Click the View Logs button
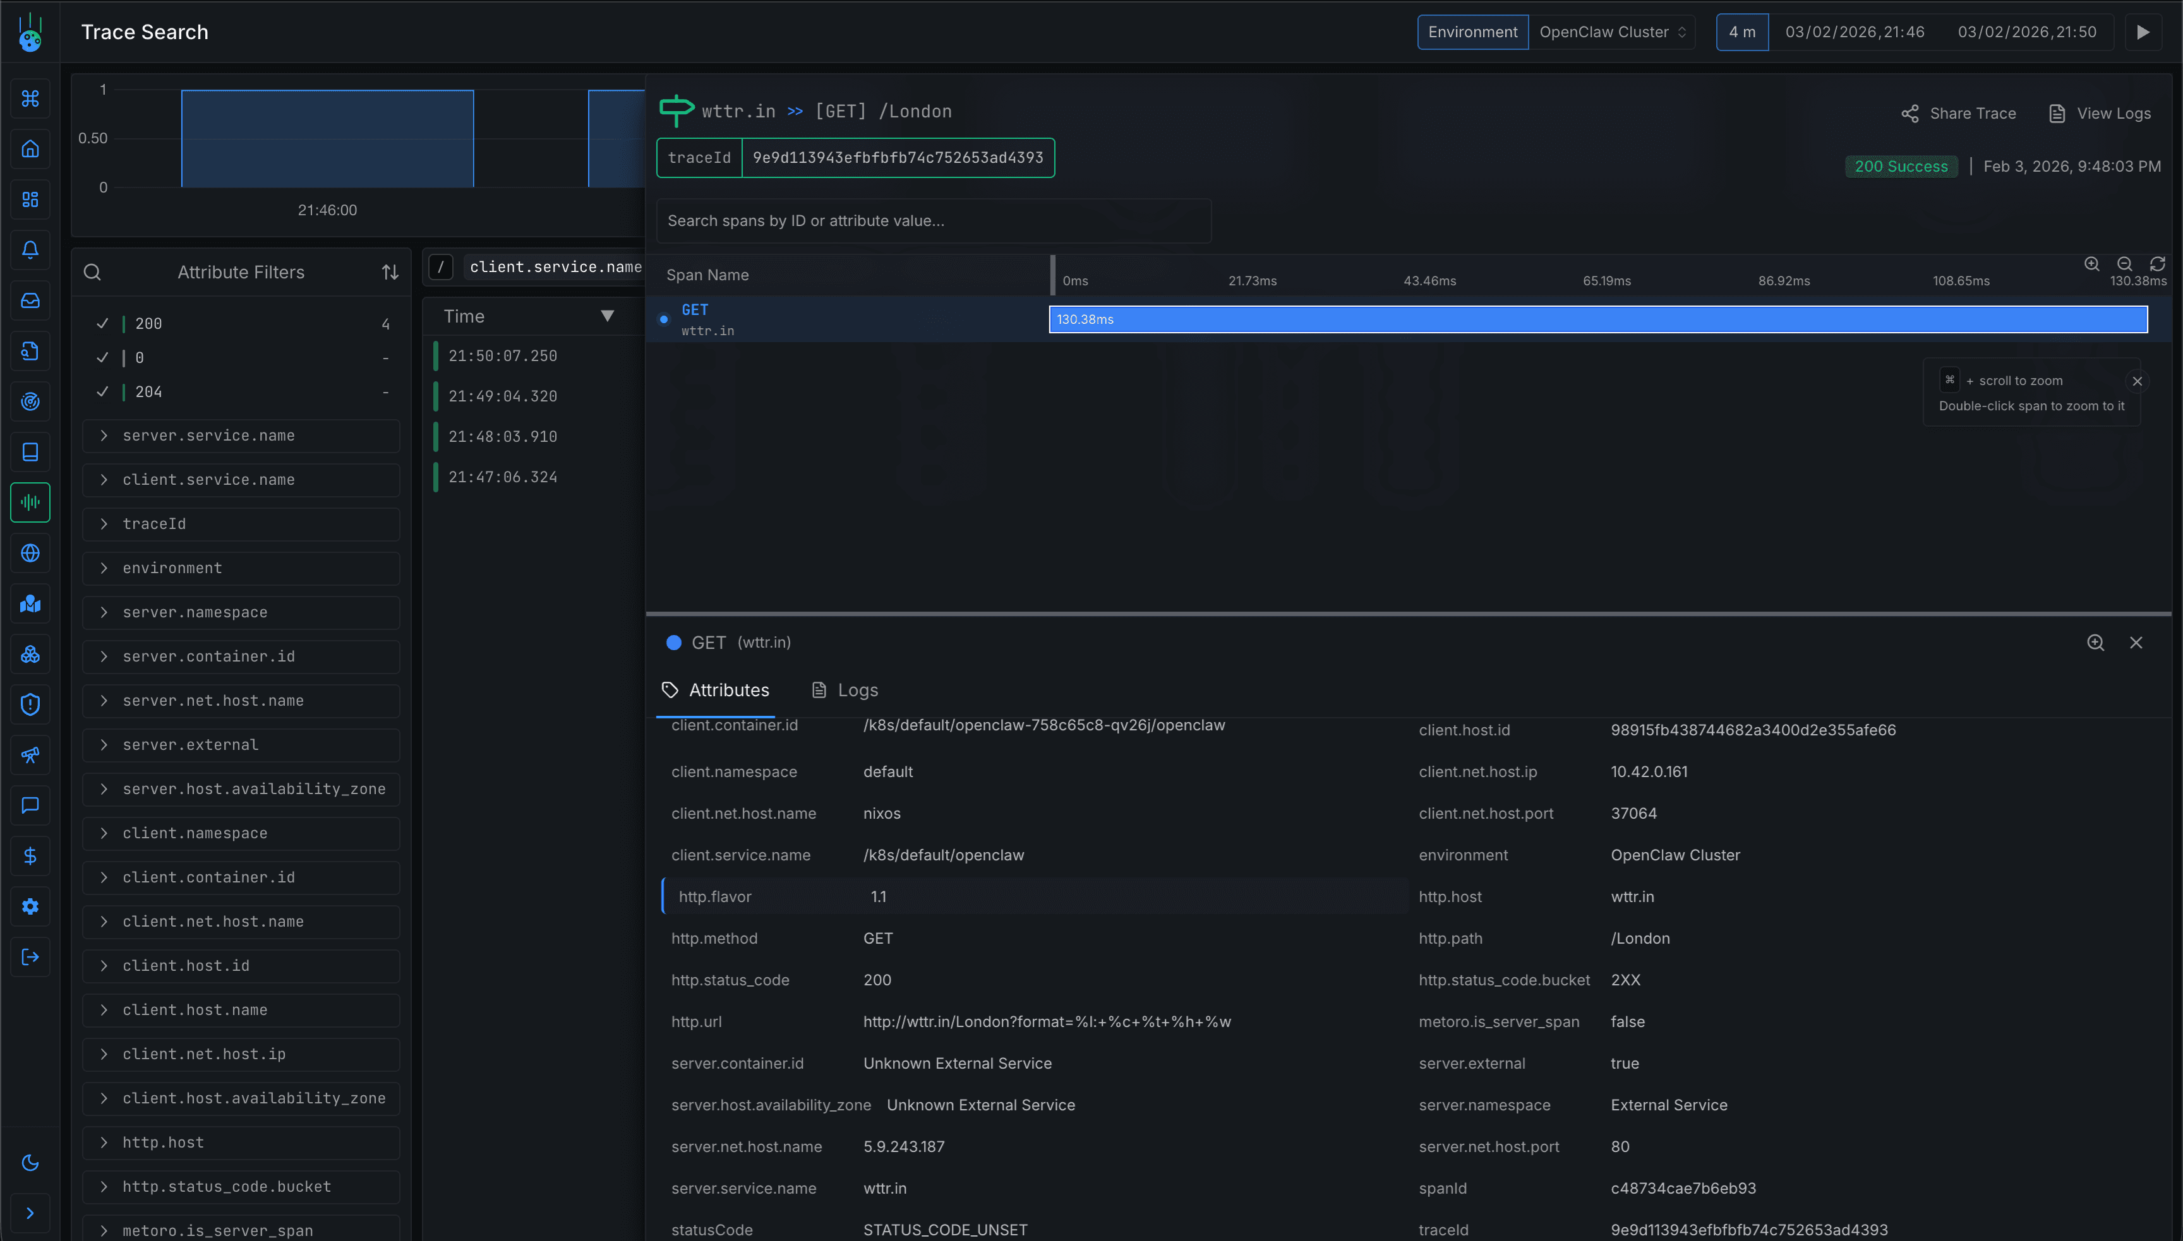Image resolution: width=2183 pixels, height=1241 pixels. (2100, 112)
